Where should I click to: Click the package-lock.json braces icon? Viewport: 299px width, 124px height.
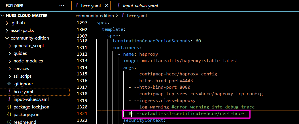9,107
